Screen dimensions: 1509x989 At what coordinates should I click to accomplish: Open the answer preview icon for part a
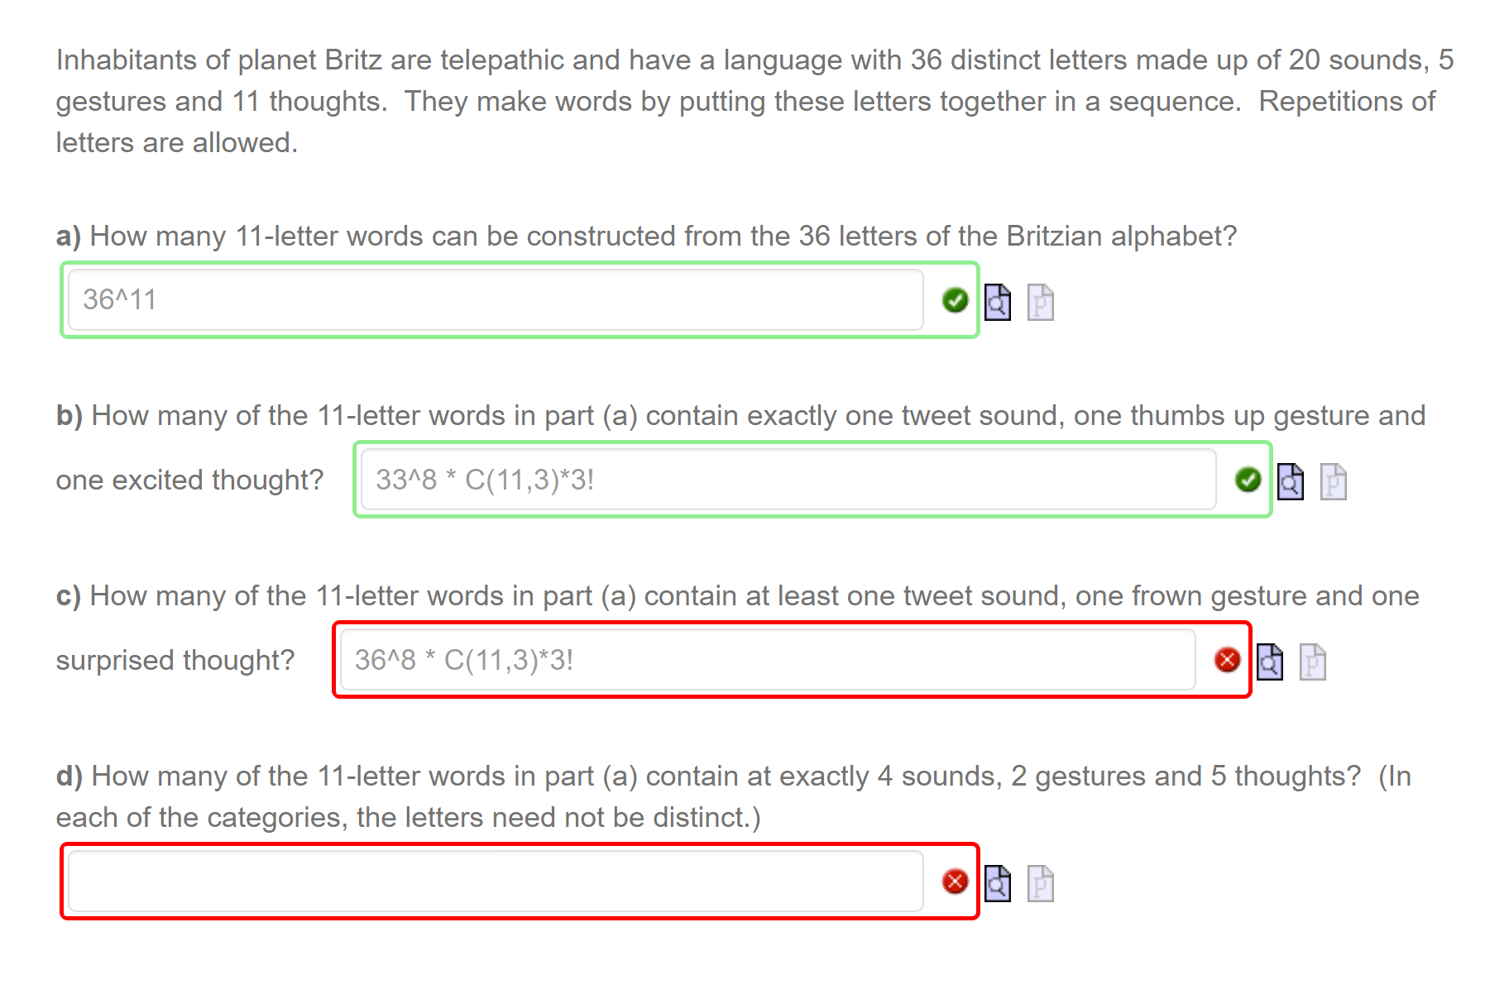pyautogui.click(x=997, y=302)
